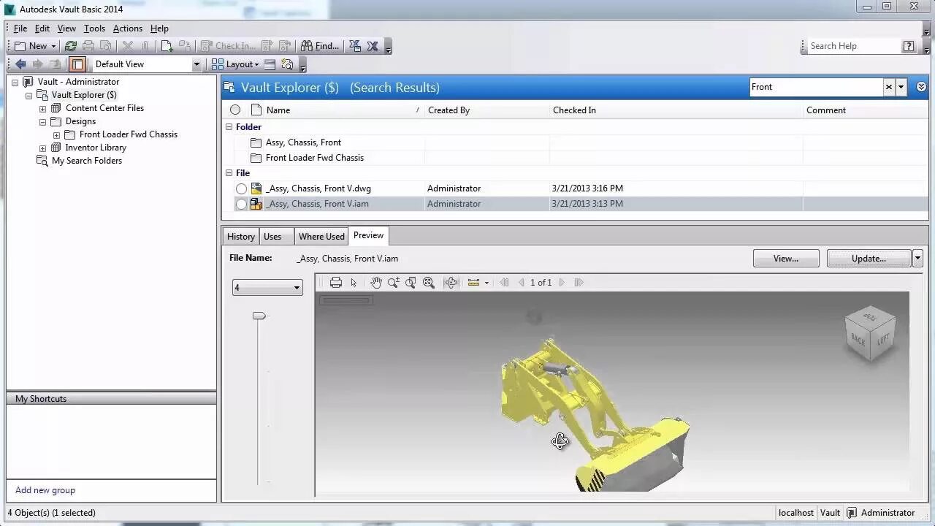Select the Assy, Chassis, Front folder row
The width and height of the screenshot is (935, 526).
[x=574, y=142]
